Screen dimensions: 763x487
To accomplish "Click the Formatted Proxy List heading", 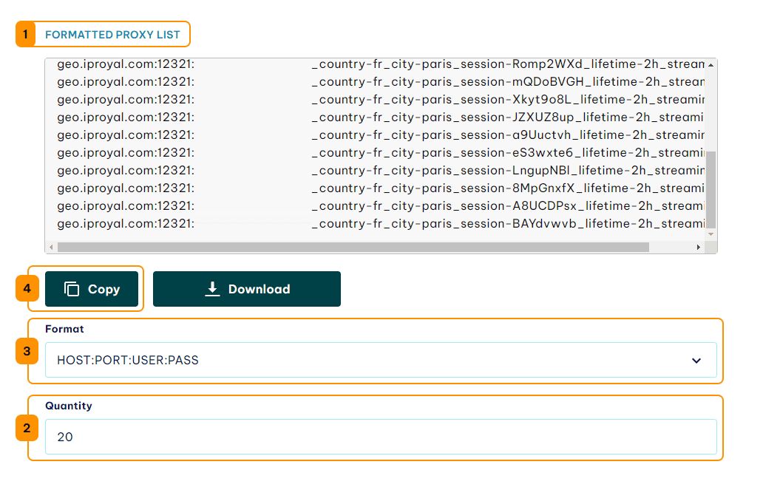I will tap(112, 35).
